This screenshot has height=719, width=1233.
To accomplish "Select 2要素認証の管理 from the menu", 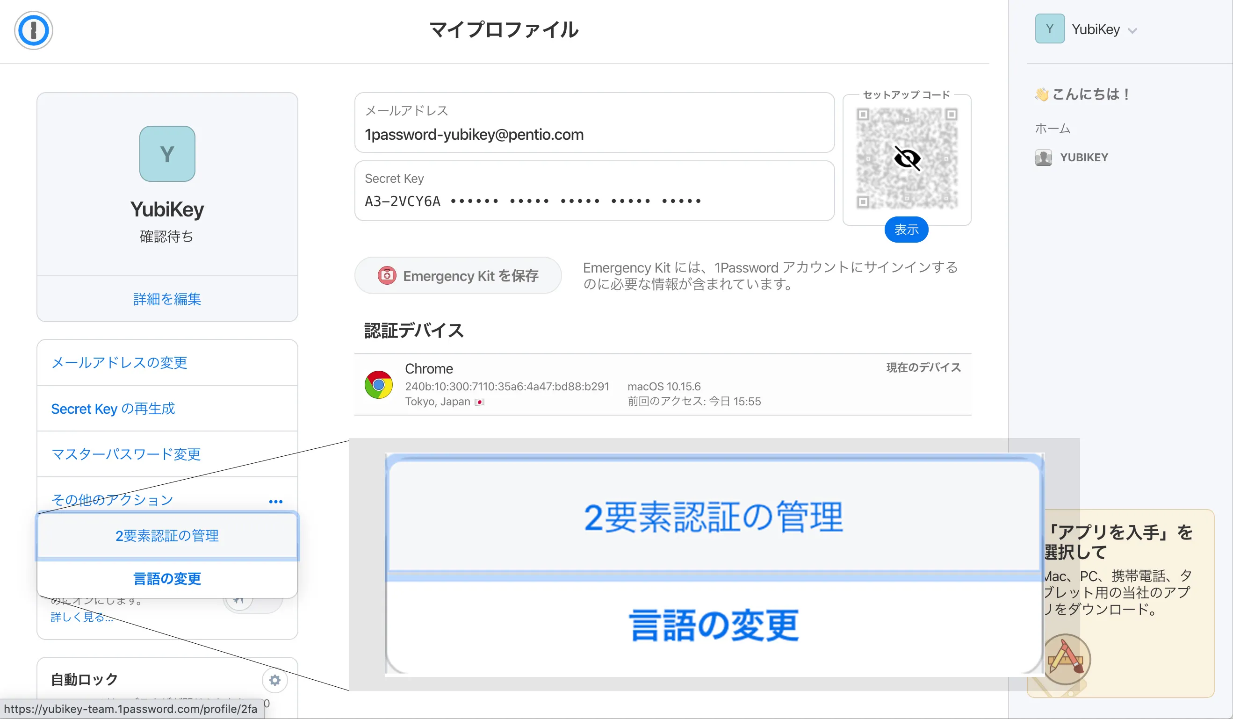I will (x=167, y=536).
